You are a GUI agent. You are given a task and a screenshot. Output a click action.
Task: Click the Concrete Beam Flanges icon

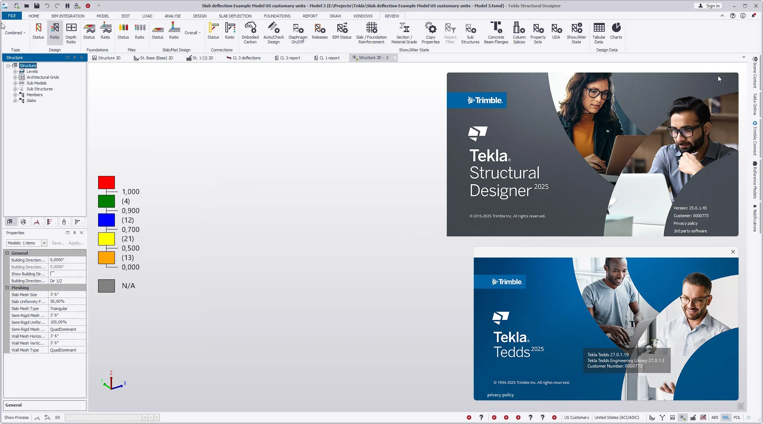pos(496,33)
